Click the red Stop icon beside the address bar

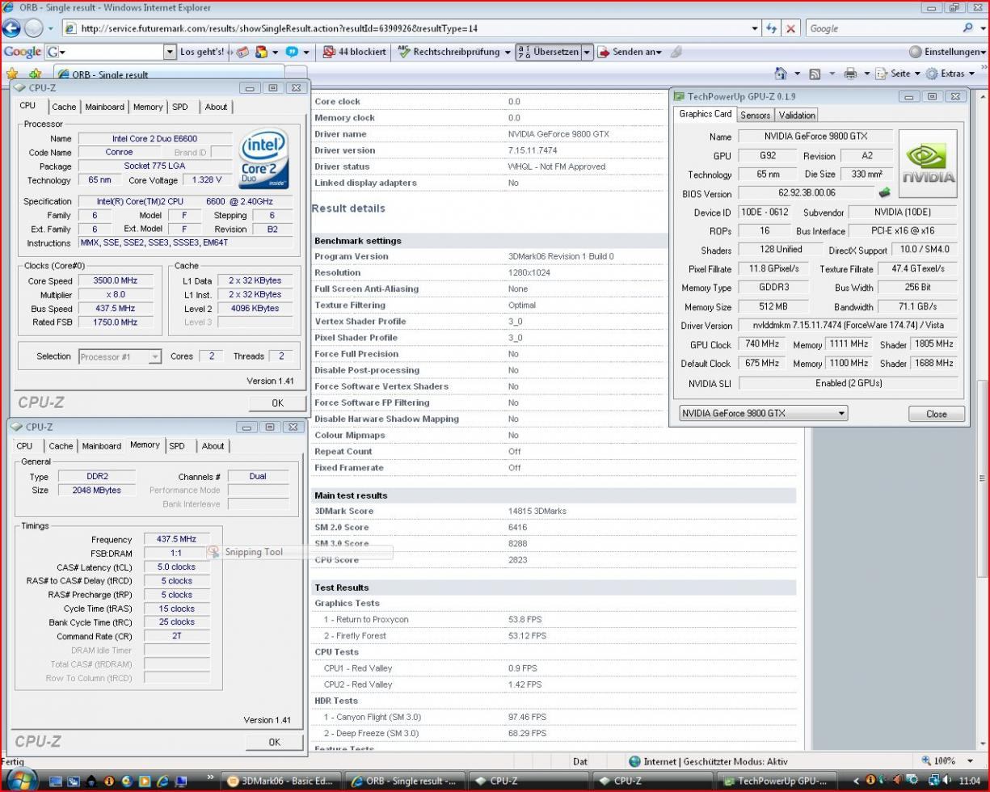pyautogui.click(x=790, y=28)
